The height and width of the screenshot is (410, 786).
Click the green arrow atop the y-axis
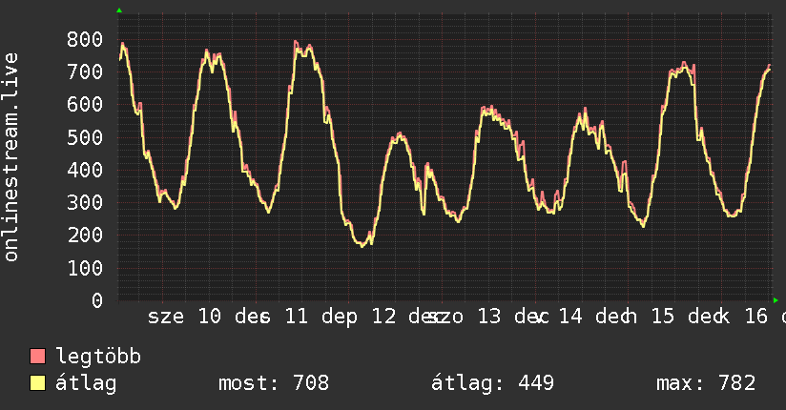[x=119, y=10]
